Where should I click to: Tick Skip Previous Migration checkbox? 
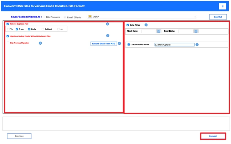tap(8, 43)
